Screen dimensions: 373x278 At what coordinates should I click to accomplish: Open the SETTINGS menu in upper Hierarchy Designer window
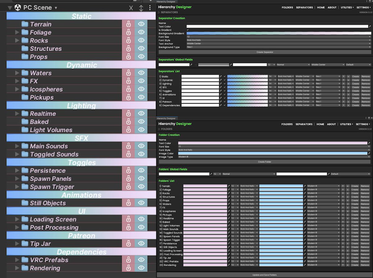363,7
